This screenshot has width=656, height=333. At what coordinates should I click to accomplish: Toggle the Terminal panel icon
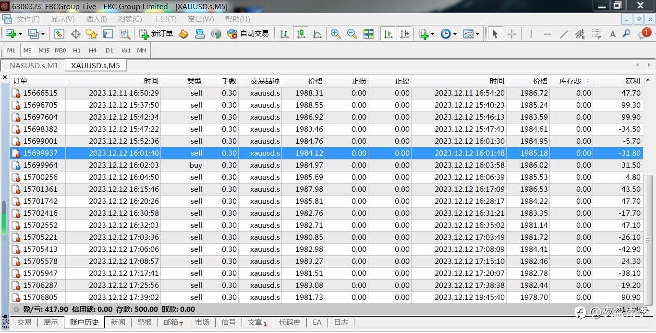[108, 34]
